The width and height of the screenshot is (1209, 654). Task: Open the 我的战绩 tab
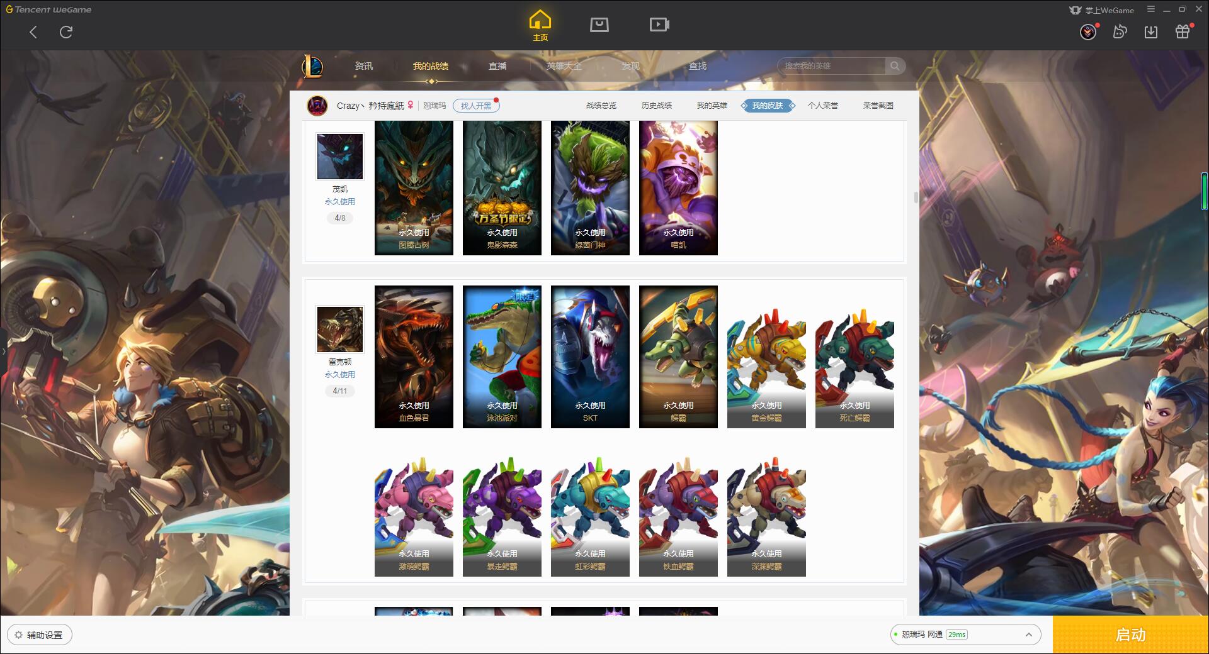tap(431, 66)
